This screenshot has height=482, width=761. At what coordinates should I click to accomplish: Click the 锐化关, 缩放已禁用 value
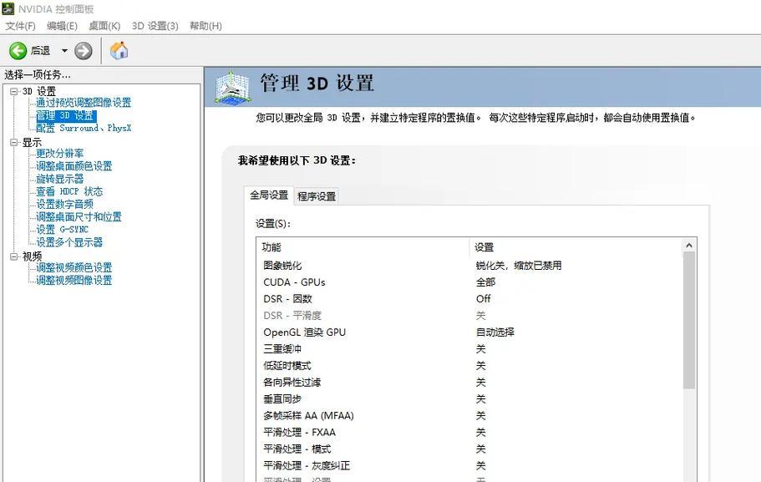(519, 266)
